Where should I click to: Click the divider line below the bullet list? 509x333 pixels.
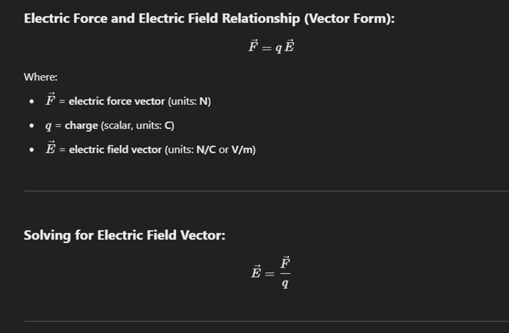pyautogui.click(x=266, y=191)
